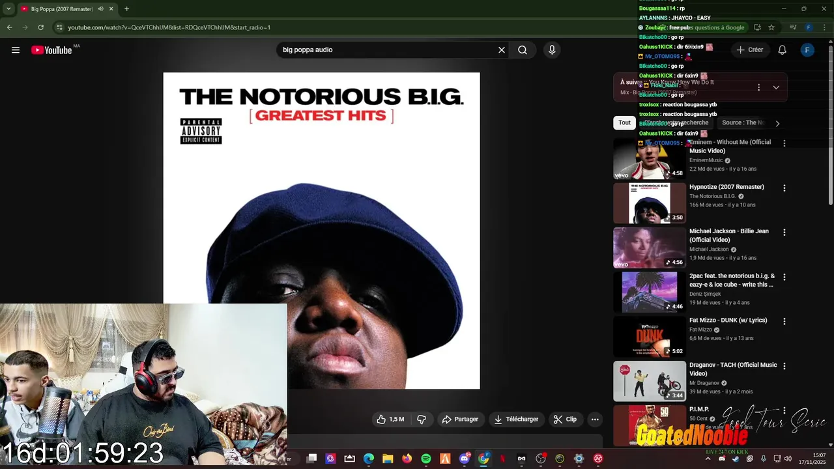Open options for Michael Jackson - Billie Jean
The width and height of the screenshot is (834, 469).
coord(784,233)
